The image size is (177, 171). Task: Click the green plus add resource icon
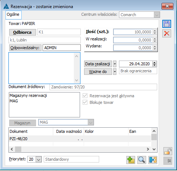(x=131, y=160)
